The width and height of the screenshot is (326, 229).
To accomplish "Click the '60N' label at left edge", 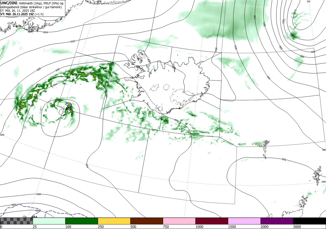I will [3, 135].
